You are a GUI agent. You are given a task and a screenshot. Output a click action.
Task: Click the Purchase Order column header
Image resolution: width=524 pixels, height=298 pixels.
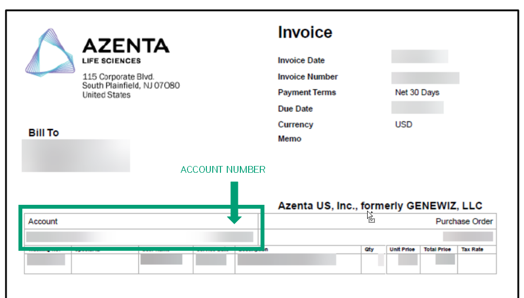[464, 221]
